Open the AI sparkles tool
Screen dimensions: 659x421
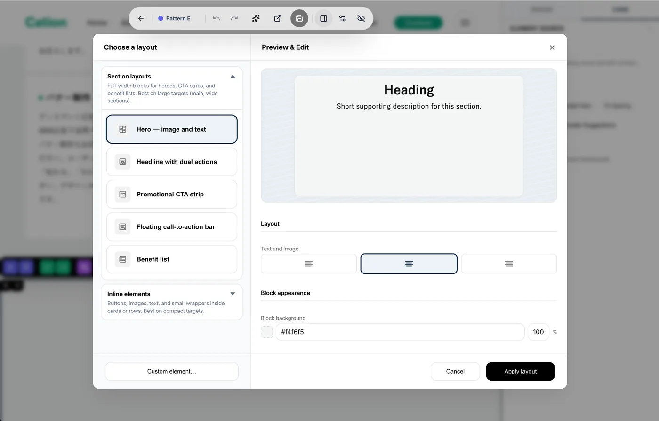tap(256, 18)
